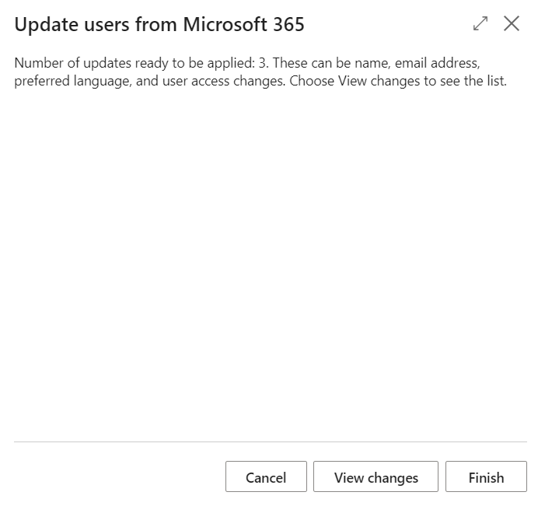Image resolution: width=545 pixels, height=506 pixels.
Task: Maximize the wizard with the full-screen icon
Action: pyautogui.click(x=480, y=23)
